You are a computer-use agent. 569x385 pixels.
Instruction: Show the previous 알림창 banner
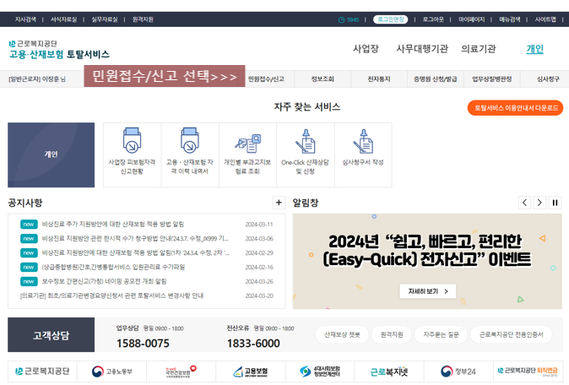pos(524,203)
